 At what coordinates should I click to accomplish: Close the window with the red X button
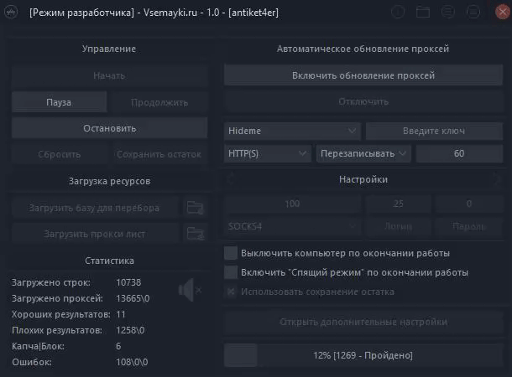503,13
